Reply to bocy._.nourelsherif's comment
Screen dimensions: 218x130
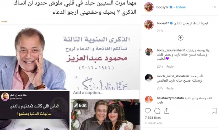(170, 67)
